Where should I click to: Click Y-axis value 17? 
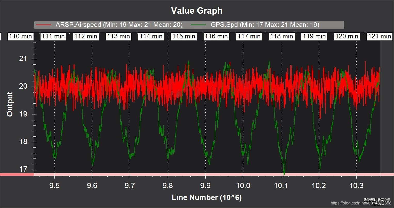tap(23, 169)
